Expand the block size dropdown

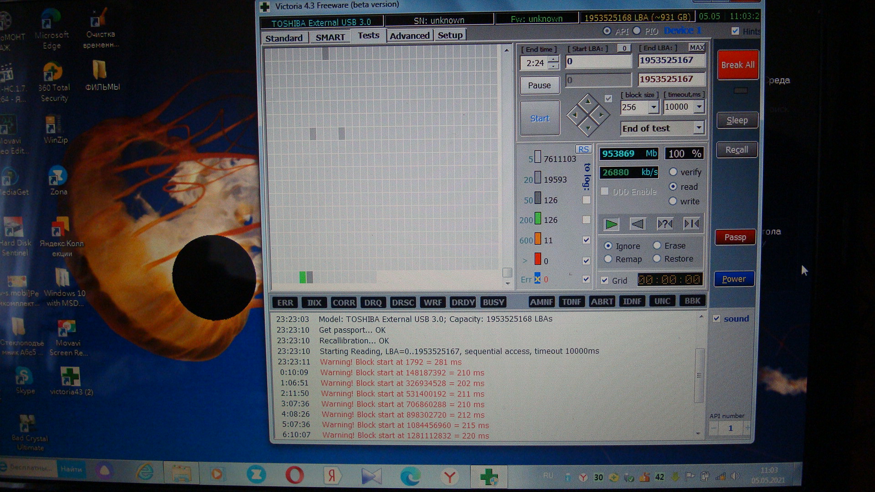tap(654, 107)
